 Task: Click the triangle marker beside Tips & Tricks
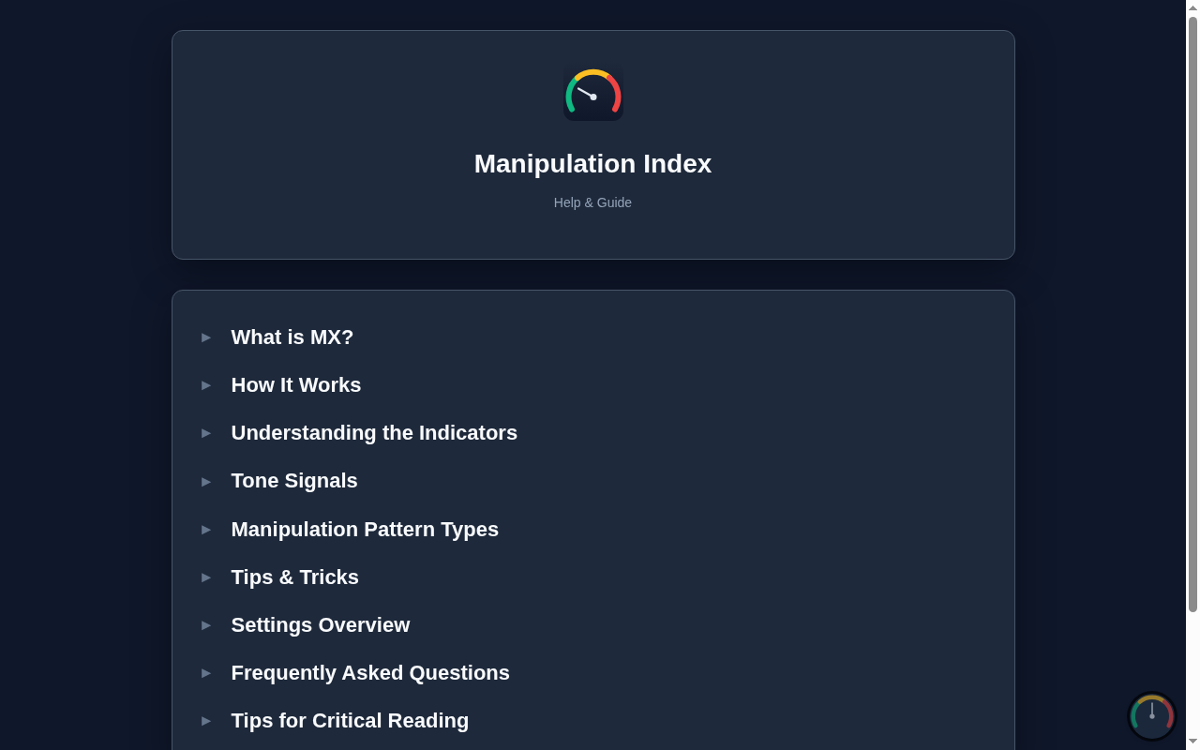tap(206, 577)
